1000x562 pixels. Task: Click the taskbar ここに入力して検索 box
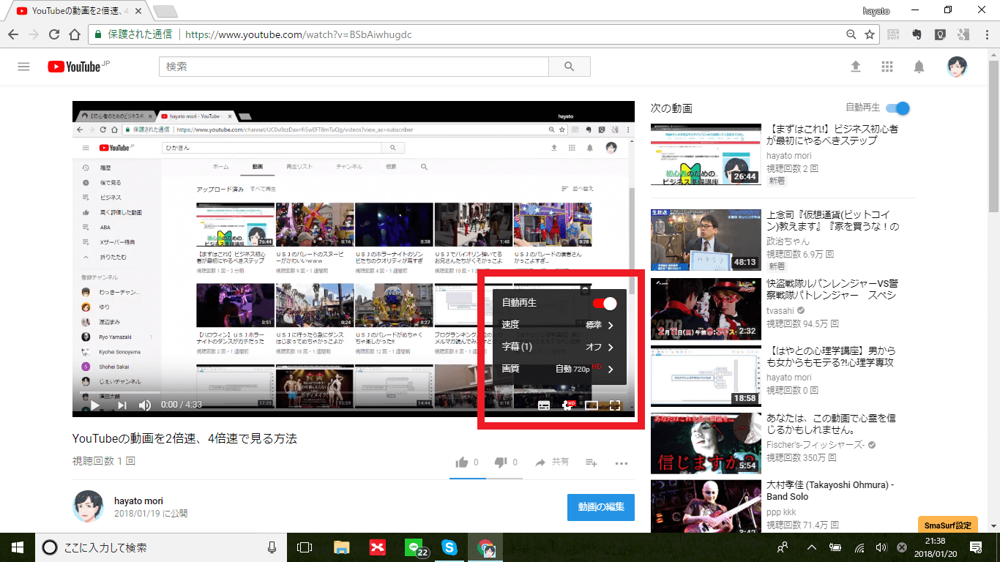click(x=163, y=547)
